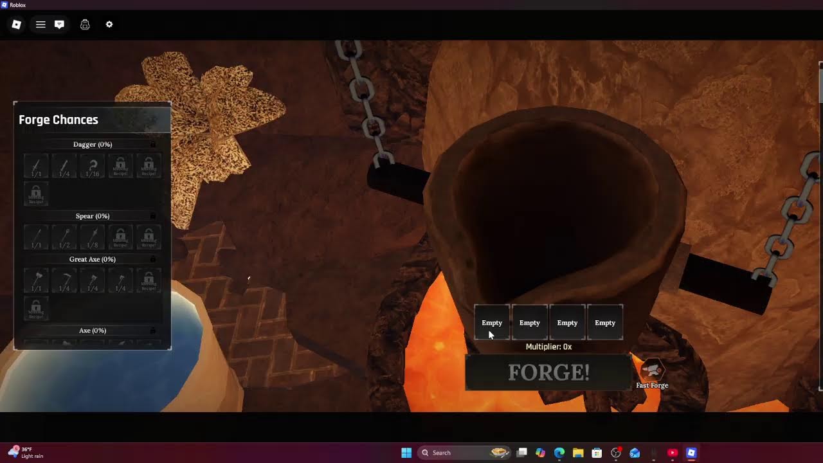The image size is (823, 463).
Task: Select the Spear 1/1 weapon slot
Action: (x=36, y=237)
